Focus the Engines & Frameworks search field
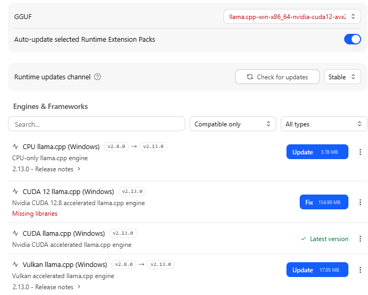 coord(96,124)
